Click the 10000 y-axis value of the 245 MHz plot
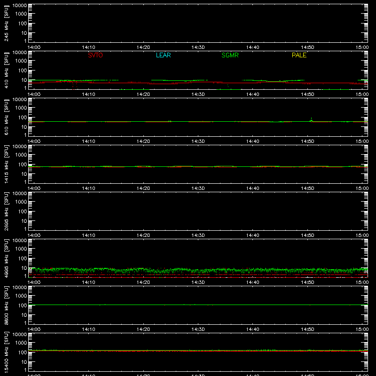The image size is (376, 376). (x=20, y=6)
